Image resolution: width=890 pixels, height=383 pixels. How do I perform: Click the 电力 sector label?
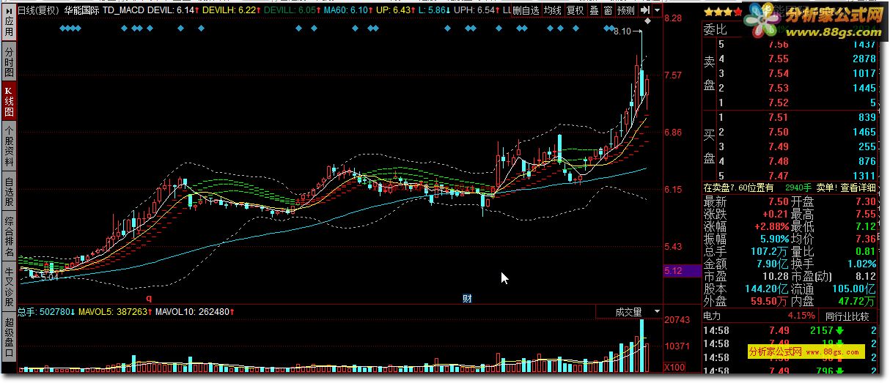[x=713, y=316]
